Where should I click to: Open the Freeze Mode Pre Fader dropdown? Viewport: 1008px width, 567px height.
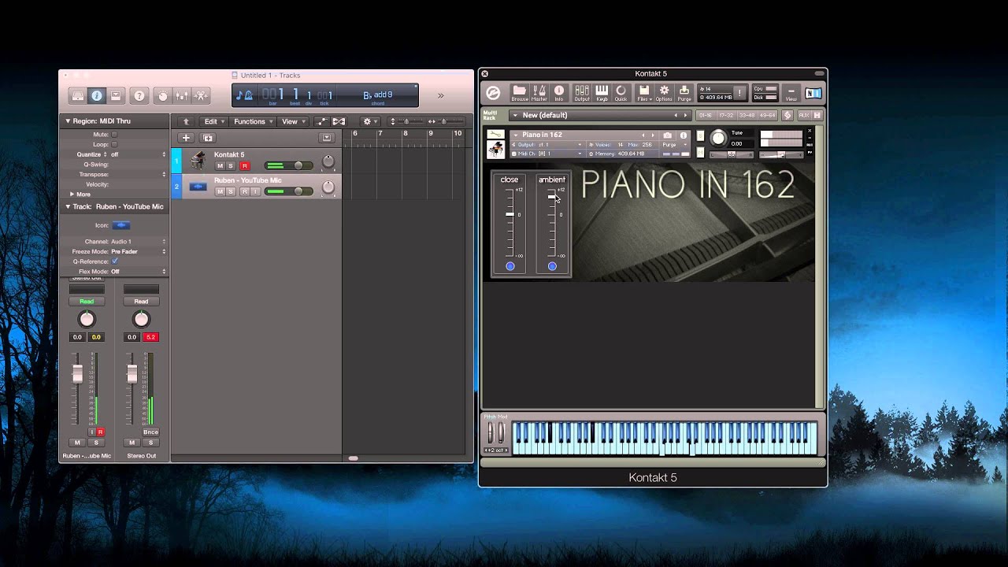point(138,251)
